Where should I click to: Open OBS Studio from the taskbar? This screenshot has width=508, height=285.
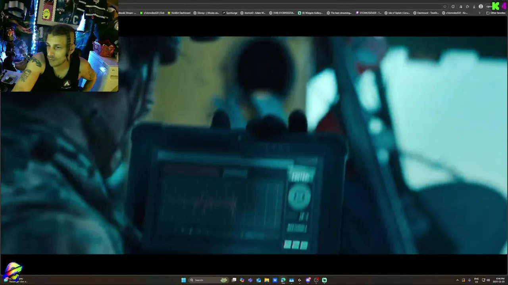(x=316, y=280)
